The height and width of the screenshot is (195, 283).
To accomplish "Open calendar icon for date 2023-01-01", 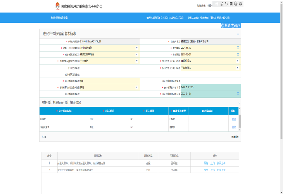I will click(238, 94).
